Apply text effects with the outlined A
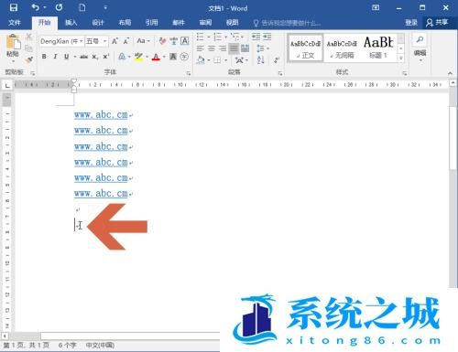This screenshot has height=352, width=458. (x=122, y=57)
